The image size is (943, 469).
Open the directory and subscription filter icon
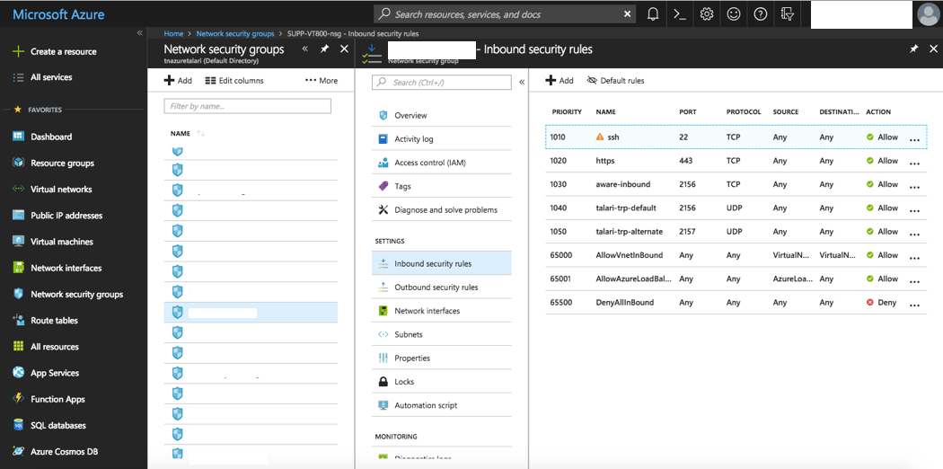788,13
